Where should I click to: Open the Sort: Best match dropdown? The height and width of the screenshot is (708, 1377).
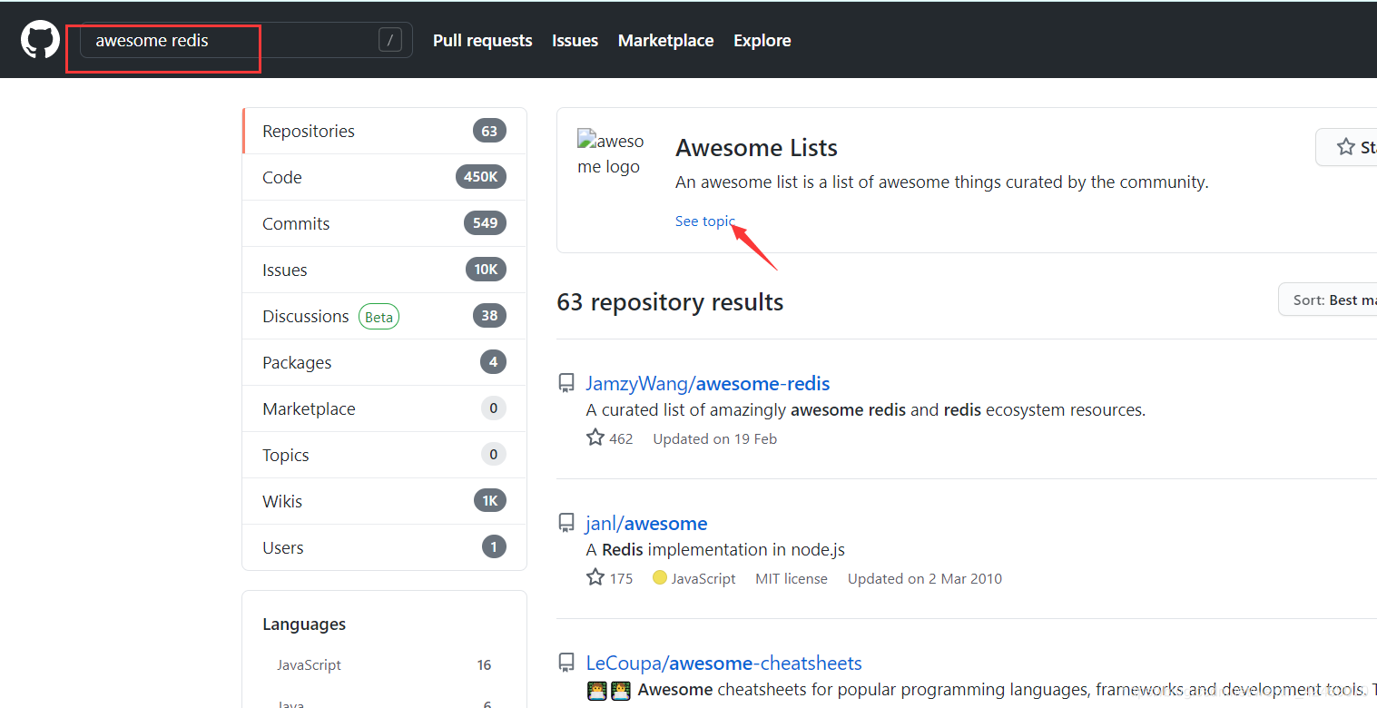pyautogui.click(x=1328, y=300)
